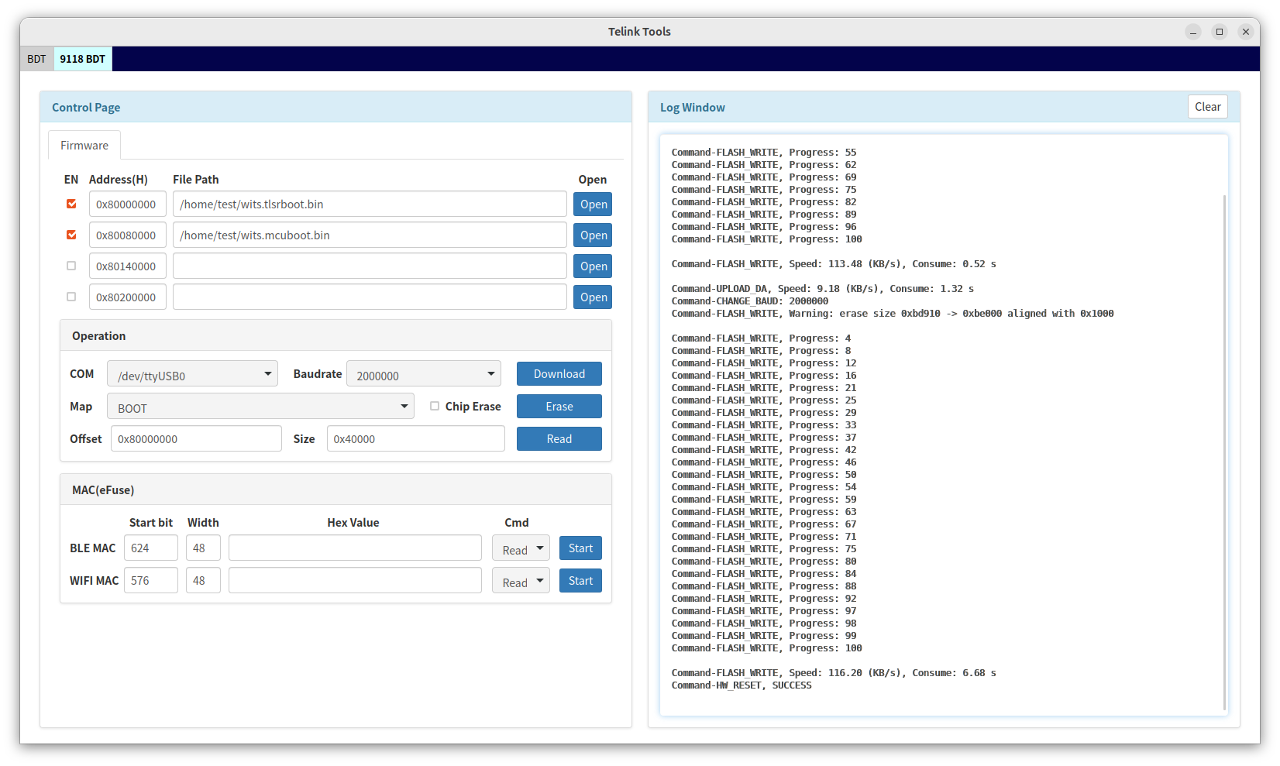This screenshot has width=1280, height=766.
Task: Click the WIFI MAC Hex Value field
Action: pos(355,581)
